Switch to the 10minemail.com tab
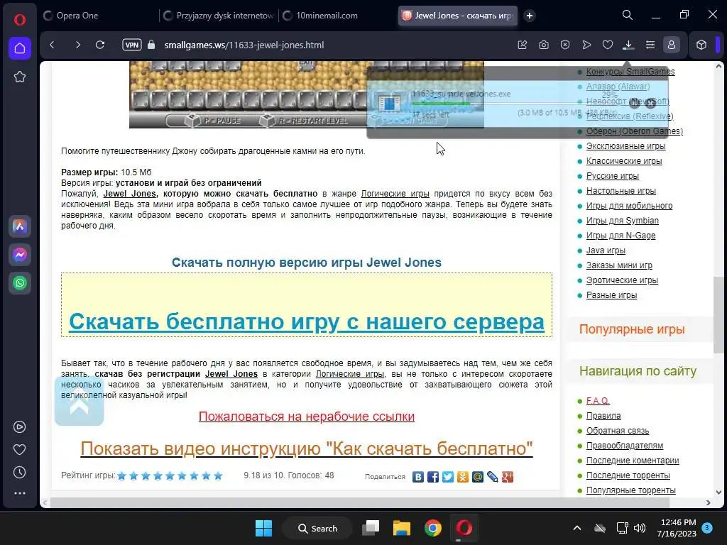 [x=337, y=16]
